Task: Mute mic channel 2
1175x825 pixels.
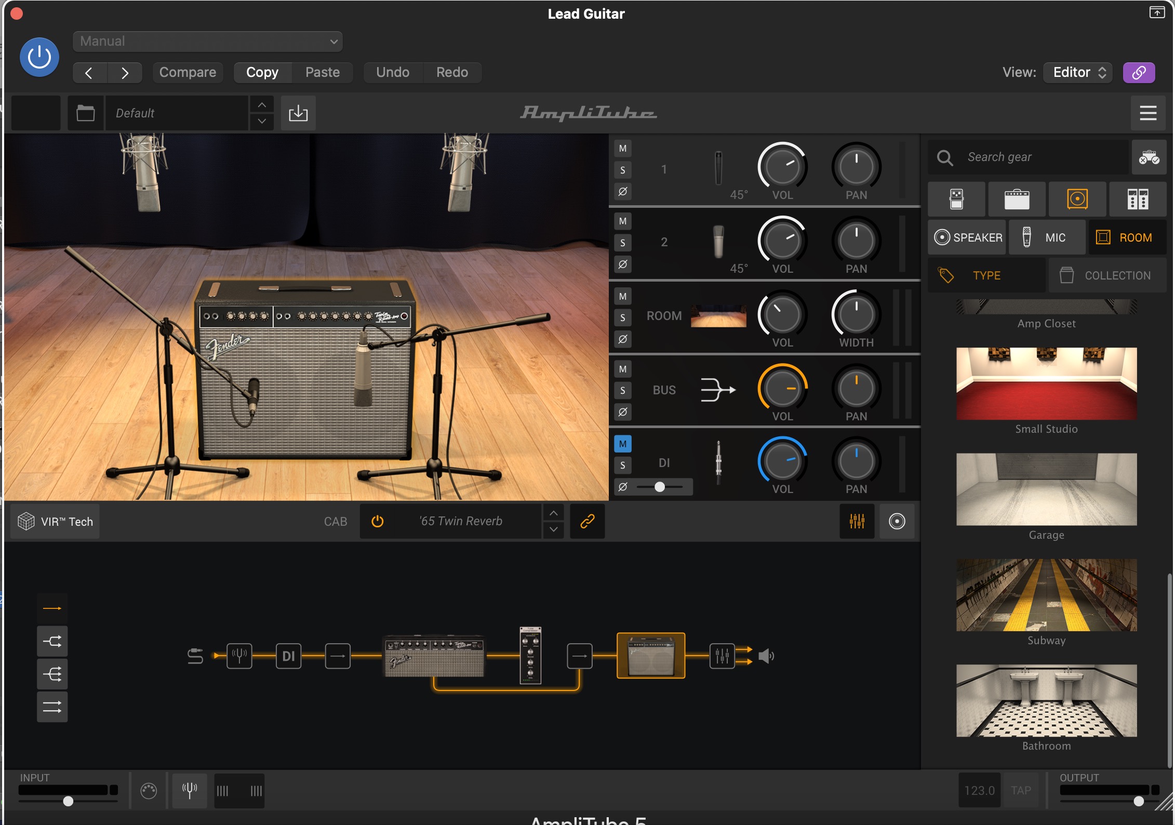Action: pos(623,221)
